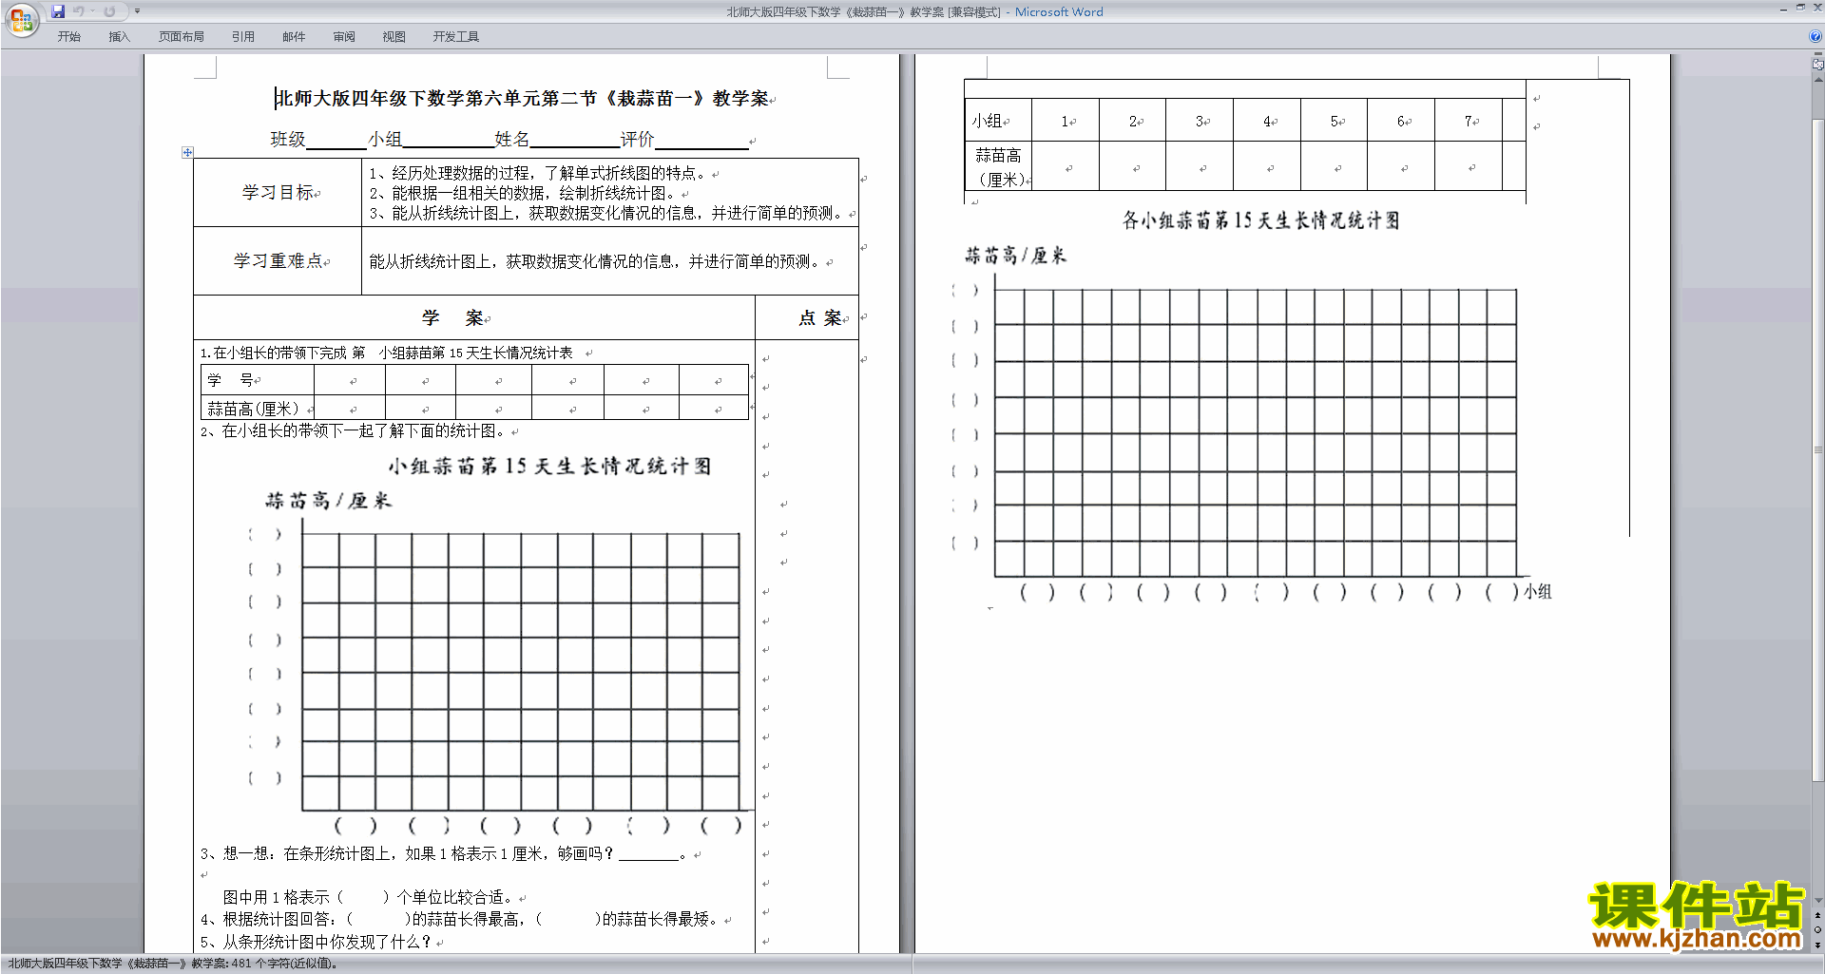This screenshot has height=974, width=1825.
Task: Click the line starting '1、经历处理数据的过程'
Action: [542, 173]
